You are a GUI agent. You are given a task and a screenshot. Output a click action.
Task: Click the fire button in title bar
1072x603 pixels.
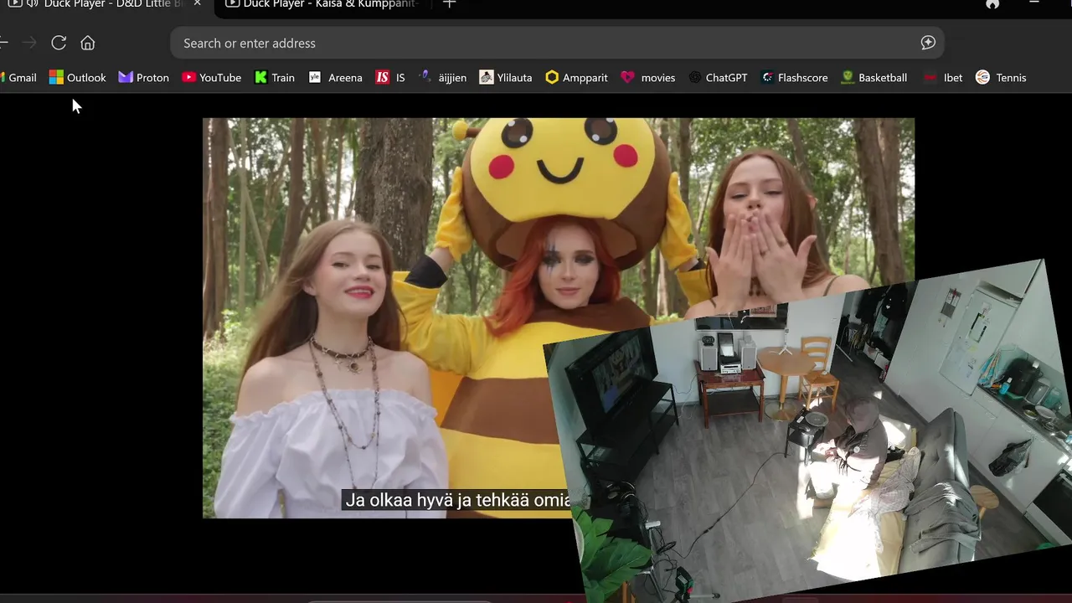pos(992,4)
